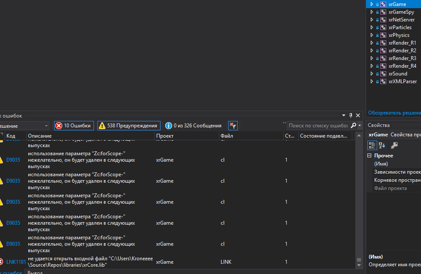
Task: Open the error list window position dropdown
Action: coord(344,115)
